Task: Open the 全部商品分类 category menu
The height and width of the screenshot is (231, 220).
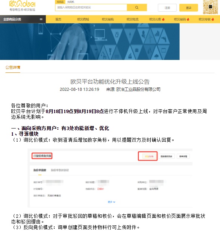Action: 23,19
